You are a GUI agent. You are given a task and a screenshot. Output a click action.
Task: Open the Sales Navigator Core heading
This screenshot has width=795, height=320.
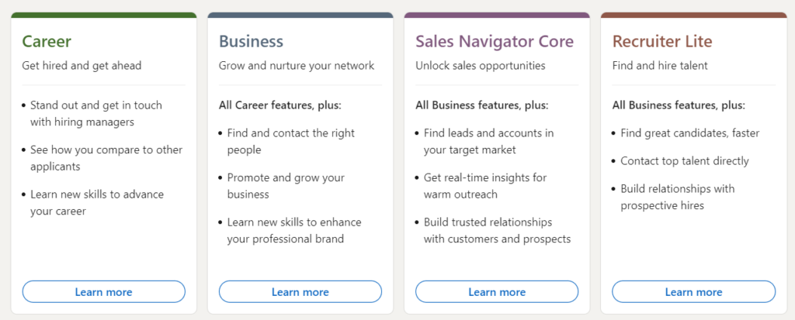495,41
